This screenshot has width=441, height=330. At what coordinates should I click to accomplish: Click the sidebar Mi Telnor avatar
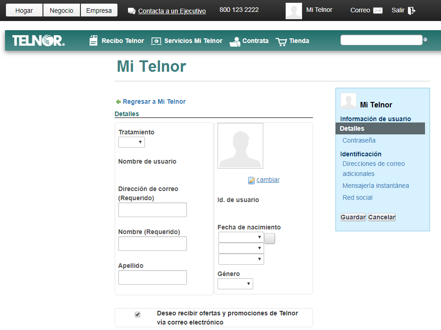tap(349, 101)
